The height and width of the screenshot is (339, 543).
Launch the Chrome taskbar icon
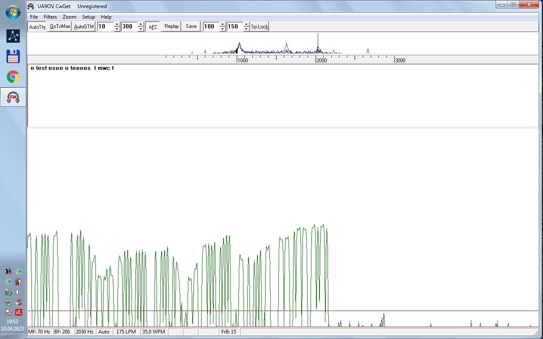point(13,77)
